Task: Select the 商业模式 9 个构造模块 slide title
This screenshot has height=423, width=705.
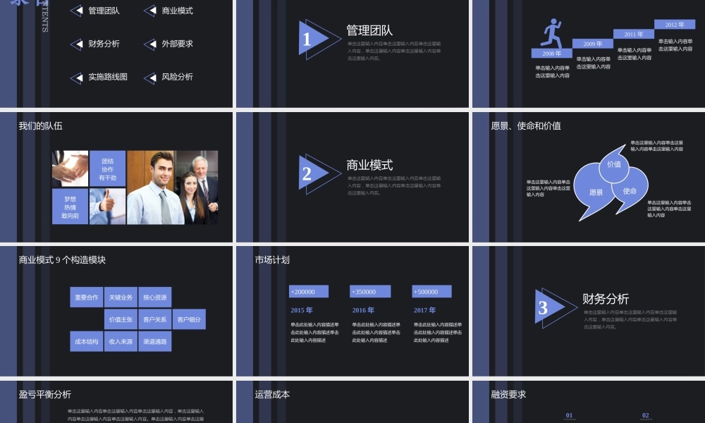Action: pyautogui.click(x=62, y=259)
